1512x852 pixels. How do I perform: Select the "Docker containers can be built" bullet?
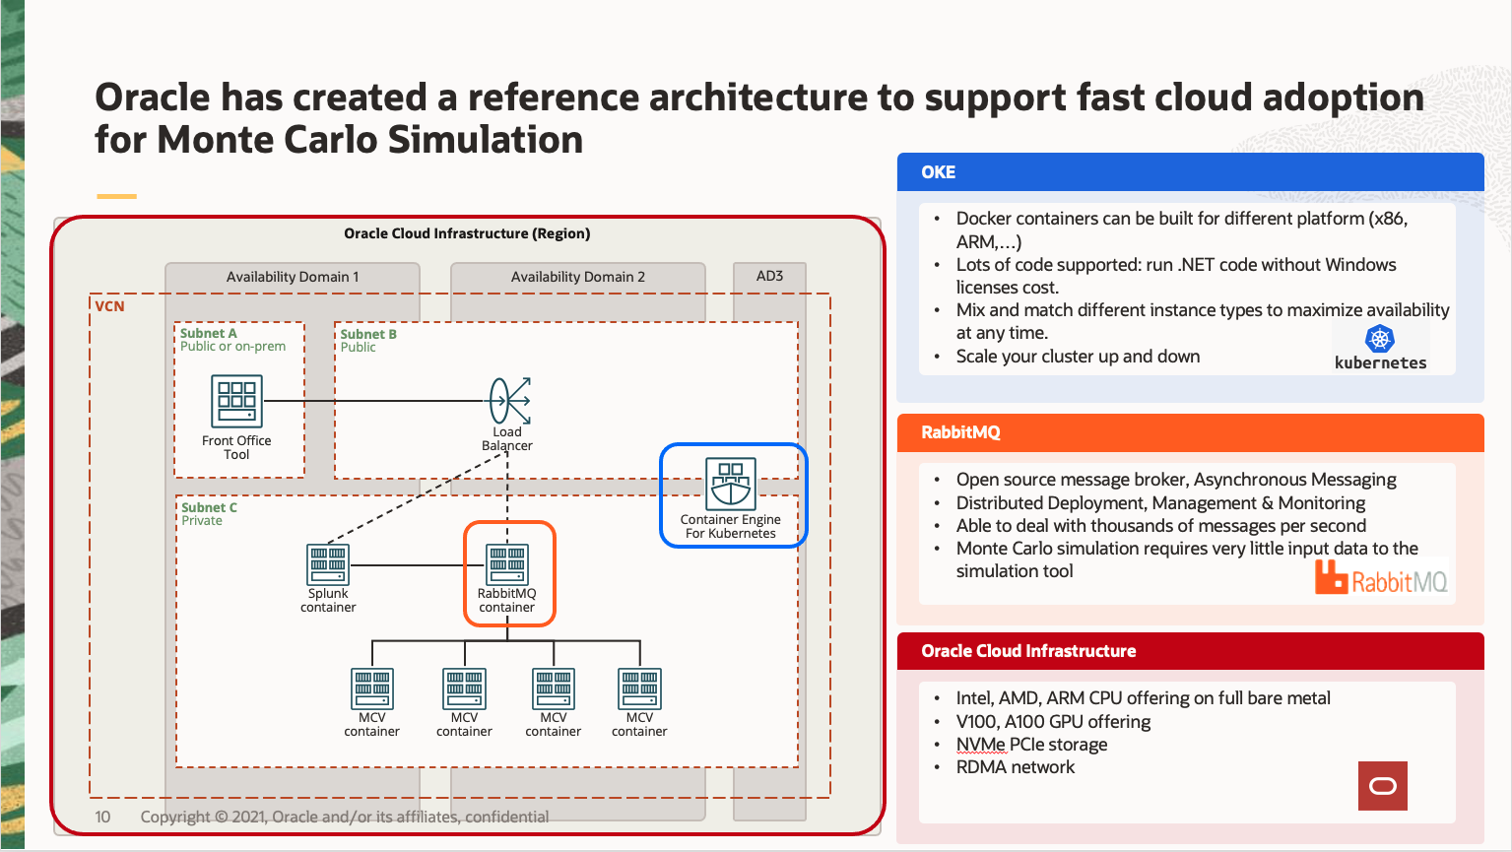[x=1182, y=230]
